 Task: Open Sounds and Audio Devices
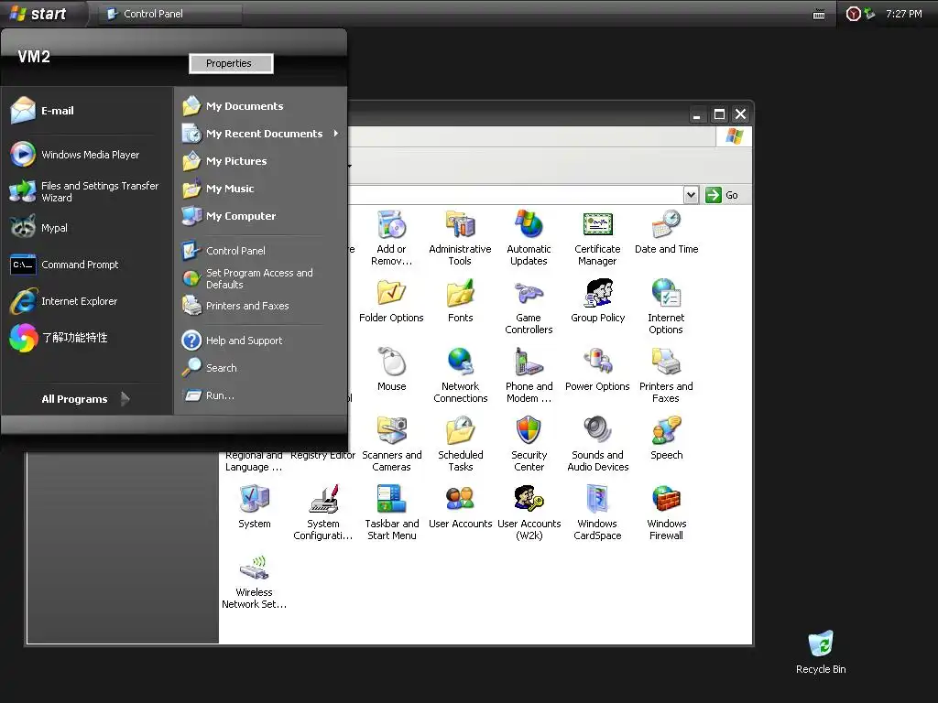coord(597,444)
